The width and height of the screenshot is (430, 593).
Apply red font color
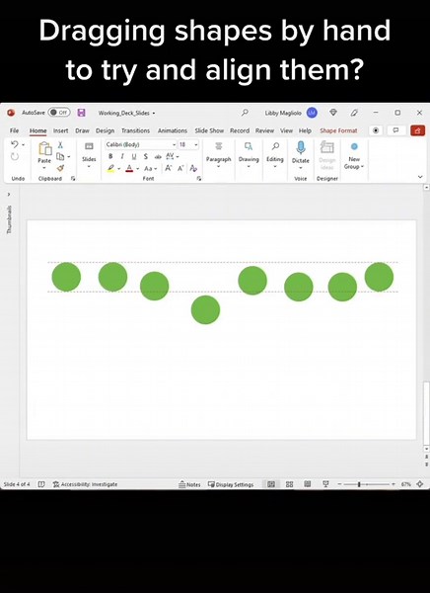click(129, 168)
